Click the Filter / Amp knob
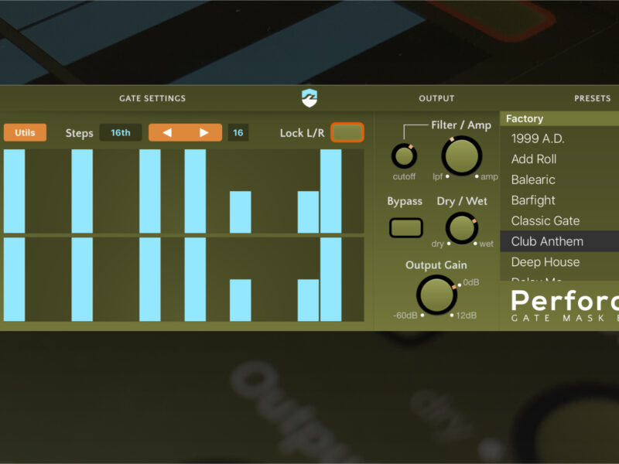Image resolution: width=619 pixels, height=464 pixels. [461, 155]
